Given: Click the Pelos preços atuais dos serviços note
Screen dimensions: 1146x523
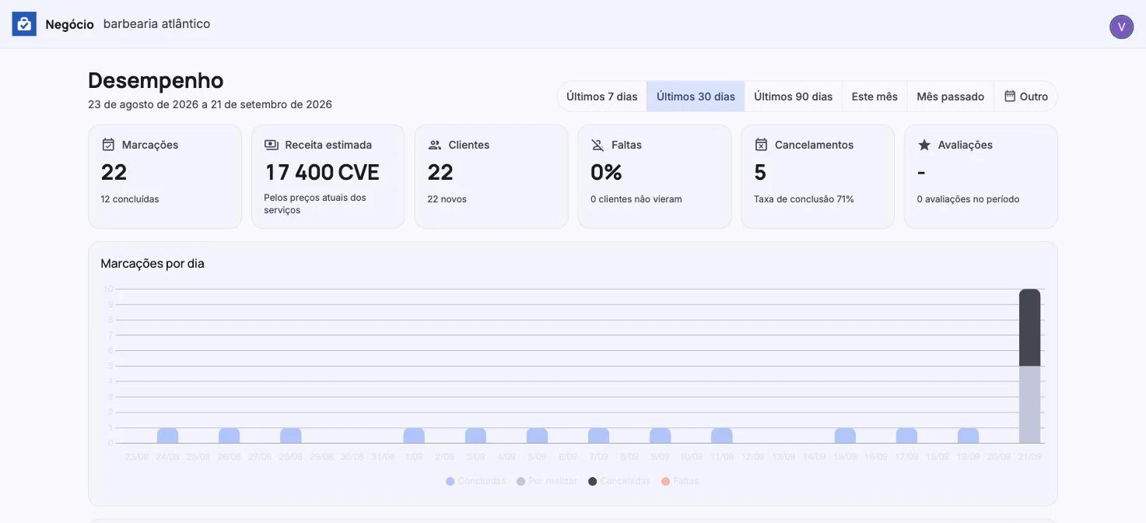Looking at the screenshot, I should pyautogui.click(x=315, y=204).
